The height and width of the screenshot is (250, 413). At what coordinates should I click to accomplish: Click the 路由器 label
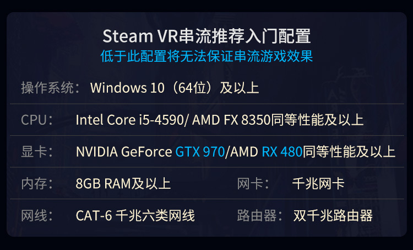pos(257,216)
